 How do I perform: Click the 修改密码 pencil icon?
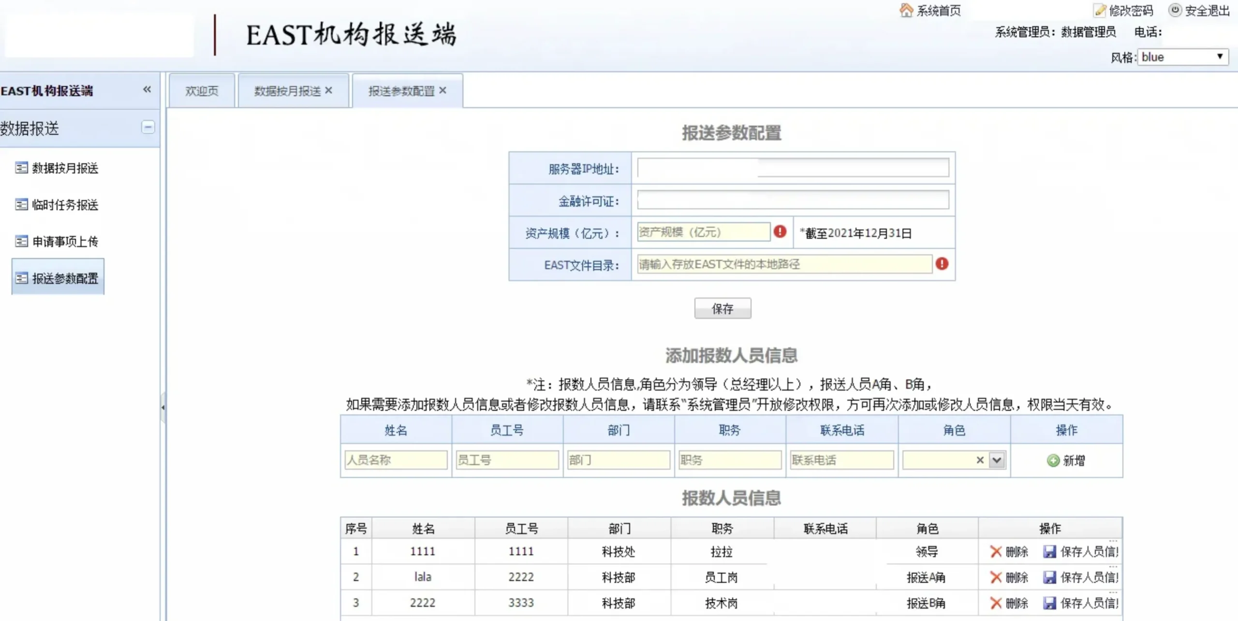[x=1100, y=10]
